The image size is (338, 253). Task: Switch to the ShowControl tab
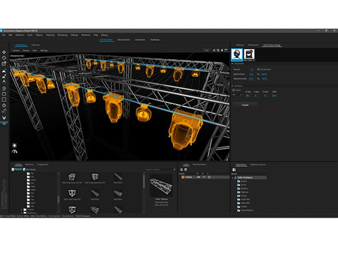[x=124, y=40]
